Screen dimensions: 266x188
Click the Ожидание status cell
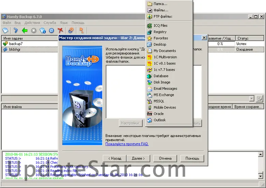tap(250, 49)
